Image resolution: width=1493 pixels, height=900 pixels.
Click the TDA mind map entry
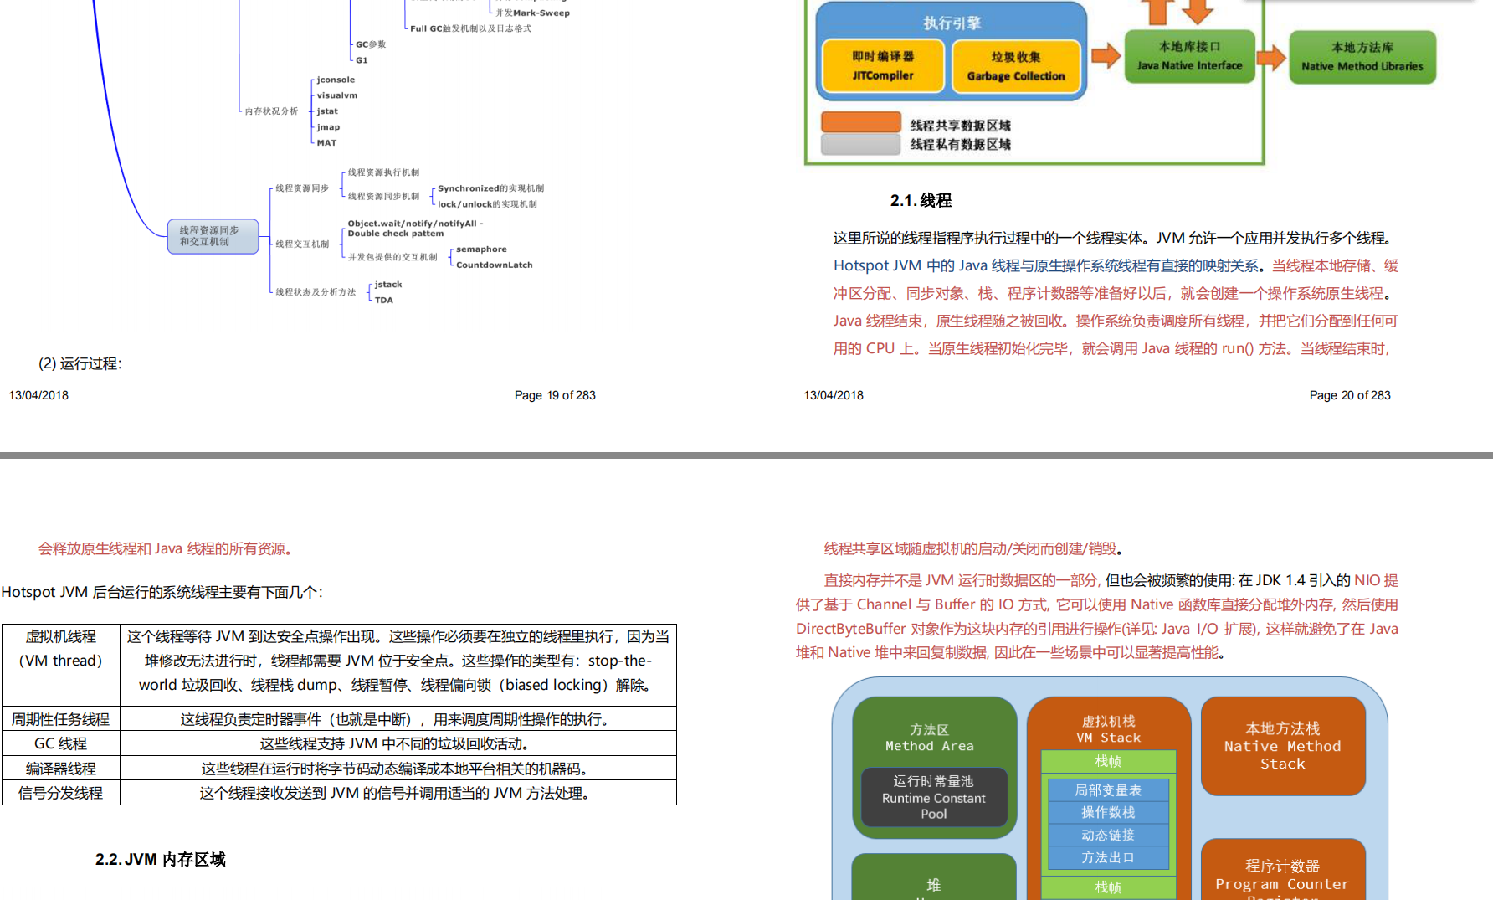click(x=383, y=301)
